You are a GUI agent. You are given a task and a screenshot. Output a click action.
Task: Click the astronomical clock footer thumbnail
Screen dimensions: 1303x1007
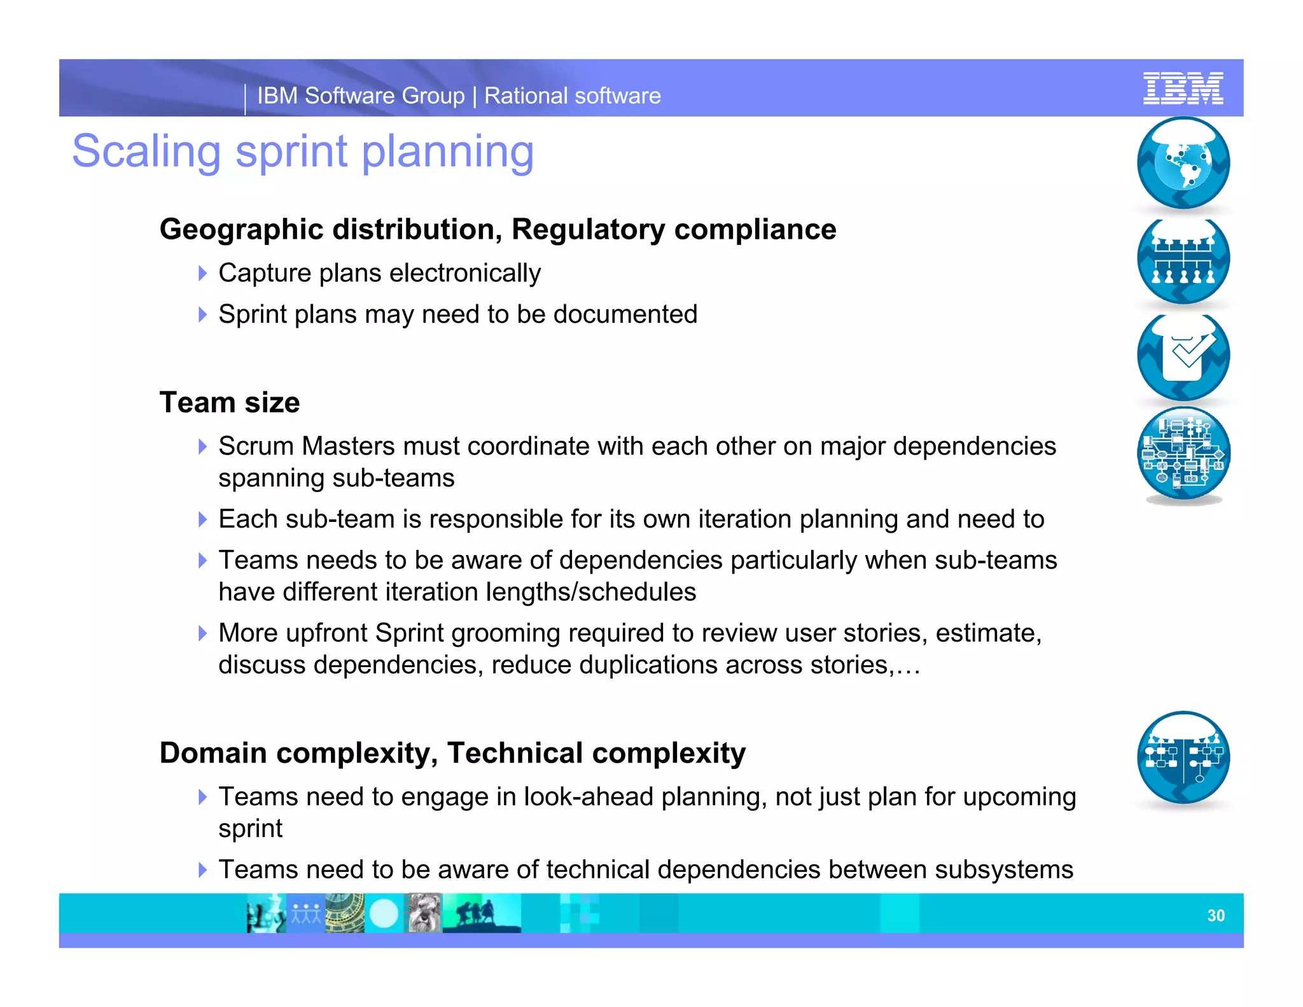coord(345,913)
